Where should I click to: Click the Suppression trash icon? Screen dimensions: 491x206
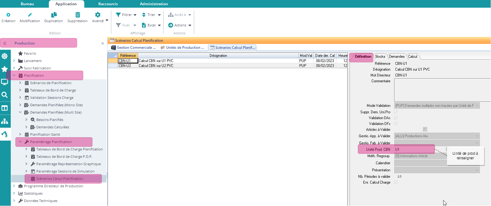click(78, 15)
